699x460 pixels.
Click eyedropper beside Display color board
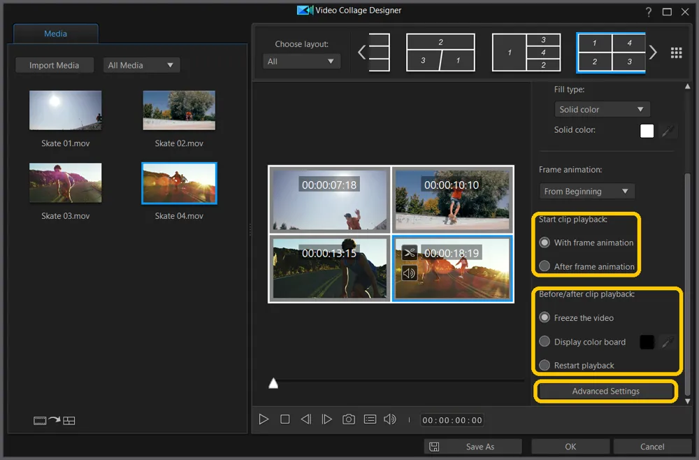668,343
